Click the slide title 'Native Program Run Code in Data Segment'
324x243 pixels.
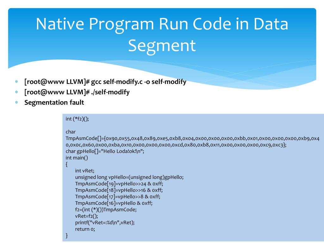click(162, 34)
